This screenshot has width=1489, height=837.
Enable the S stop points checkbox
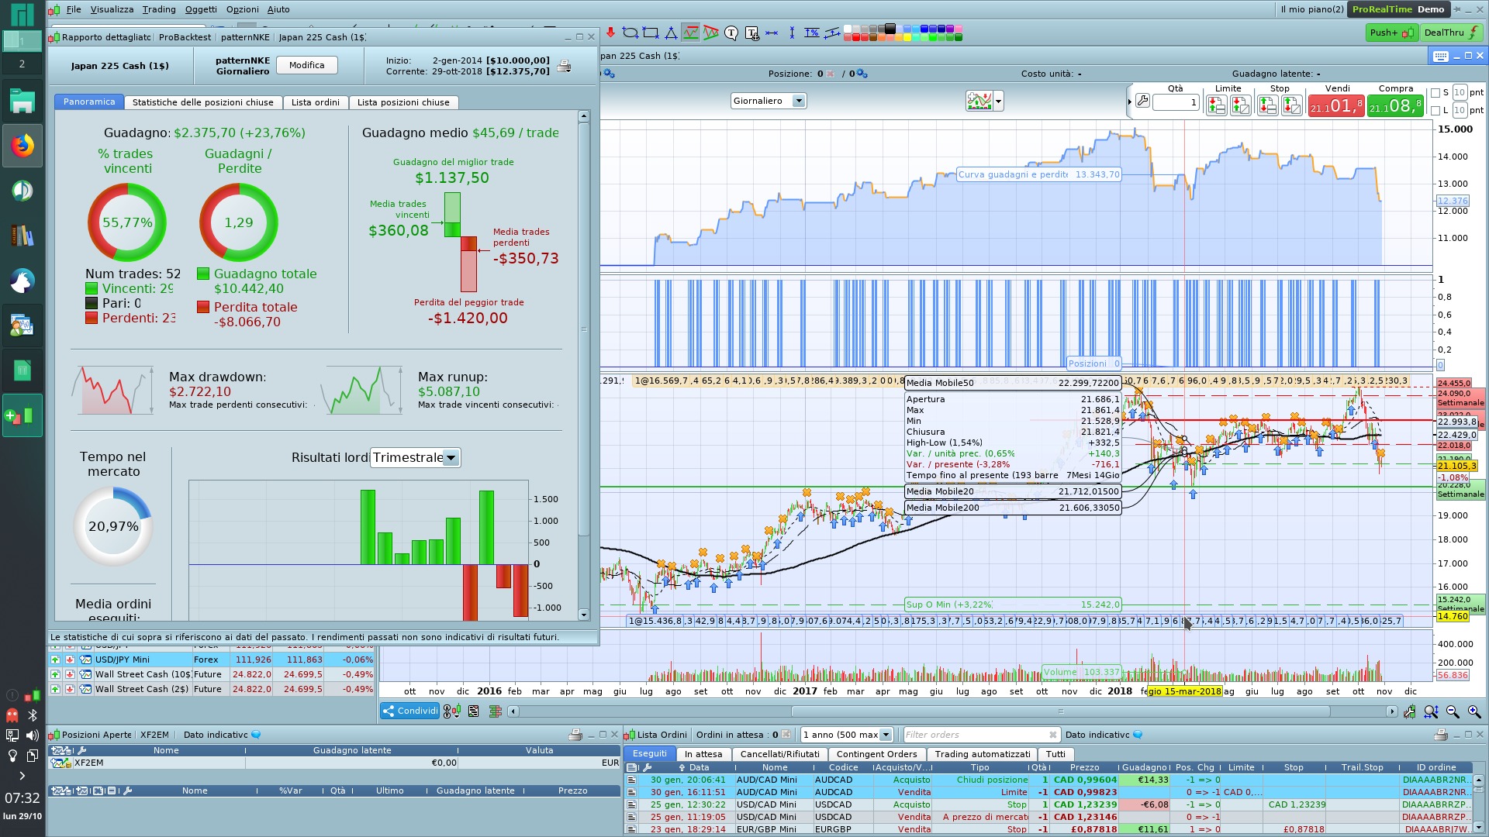1435,93
